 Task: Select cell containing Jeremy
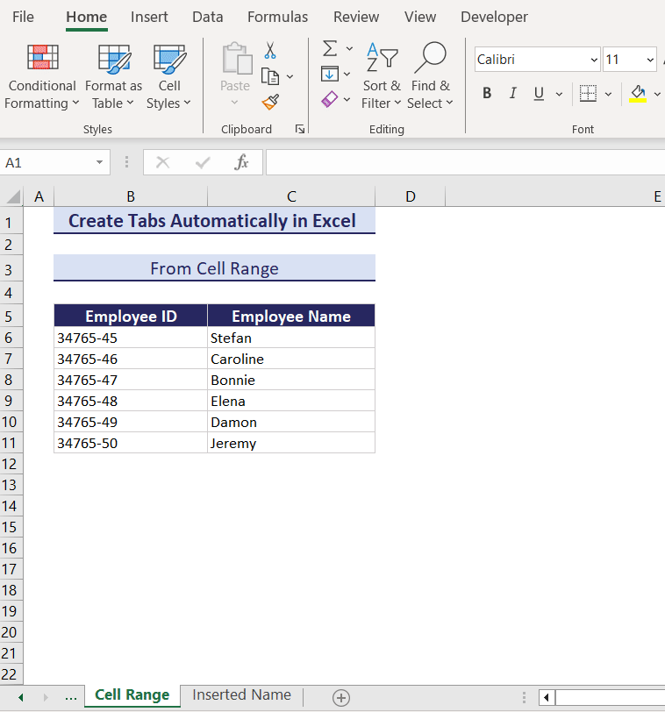(291, 443)
